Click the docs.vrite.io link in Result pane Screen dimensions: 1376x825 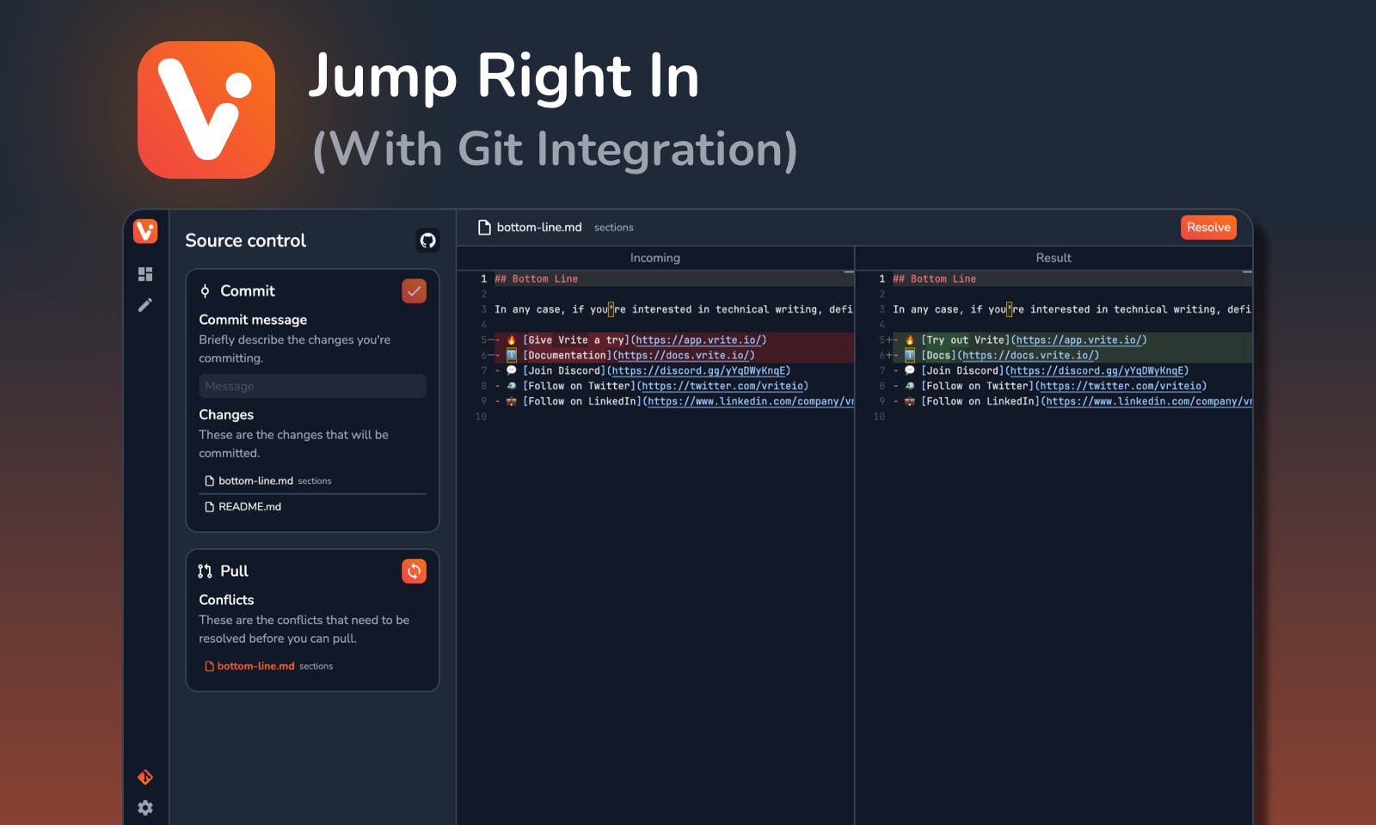point(1028,356)
